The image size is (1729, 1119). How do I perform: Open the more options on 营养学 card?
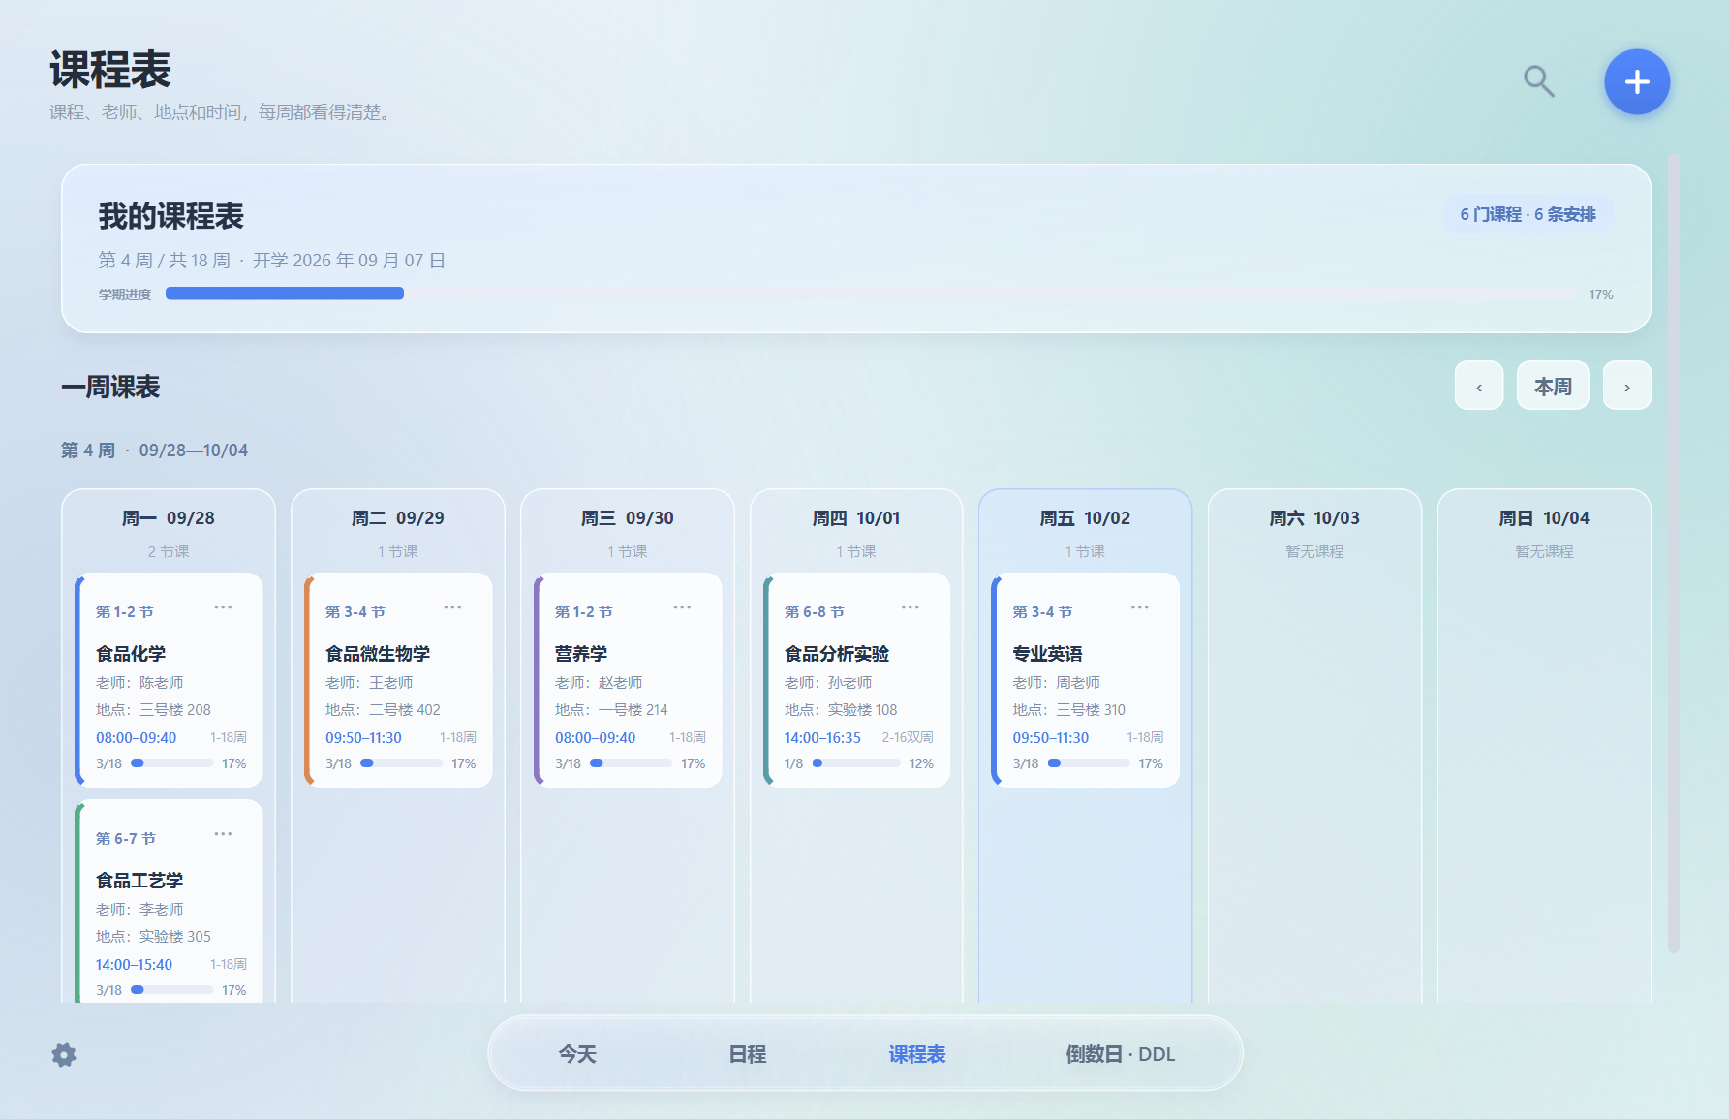tap(682, 607)
